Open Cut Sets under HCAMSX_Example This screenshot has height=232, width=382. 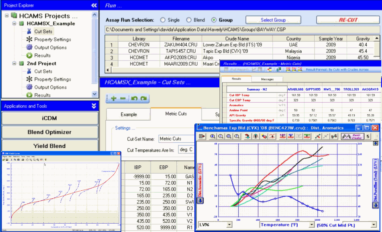coord(43,31)
